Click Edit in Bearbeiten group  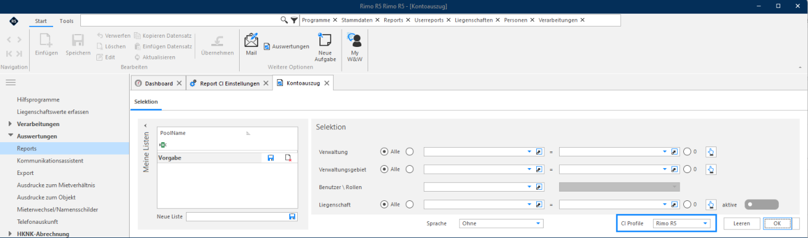[x=106, y=57]
